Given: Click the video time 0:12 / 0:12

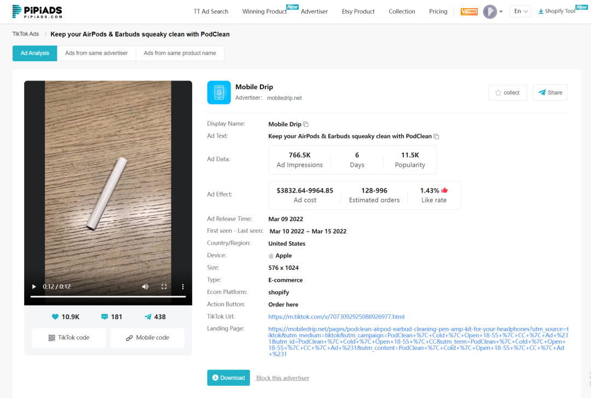Looking at the screenshot, I should [x=56, y=287].
